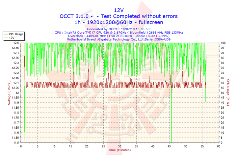Click the 12 voltage axis value

click(17, 93)
